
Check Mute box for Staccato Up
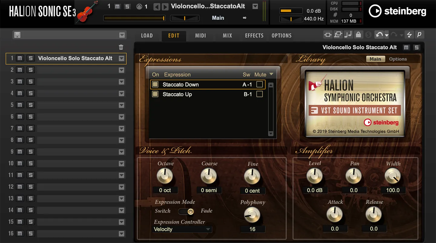pos(259,94)
